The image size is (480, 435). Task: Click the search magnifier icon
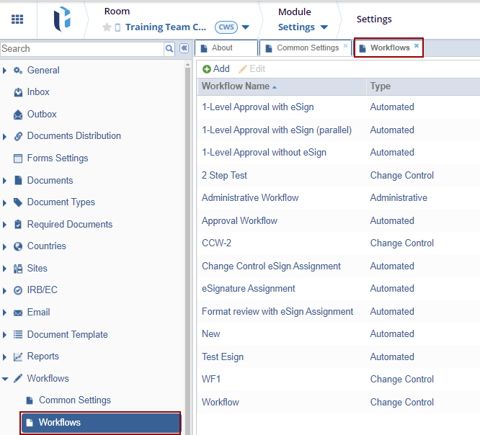click(x=169, y=48)
